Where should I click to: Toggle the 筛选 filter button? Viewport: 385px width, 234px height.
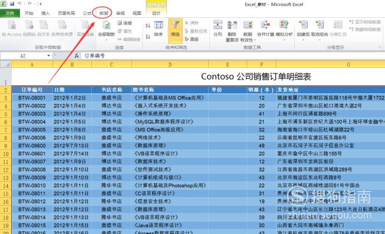[175, 31]
